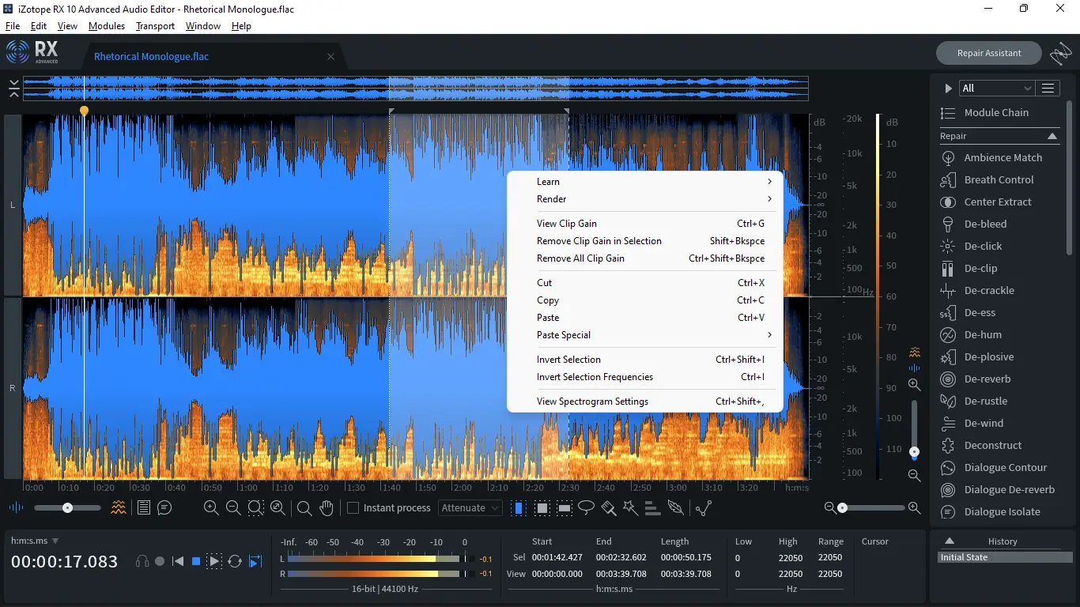Open the De-click module
This screenshot has width=1080, height=607.
click(983, 246)
